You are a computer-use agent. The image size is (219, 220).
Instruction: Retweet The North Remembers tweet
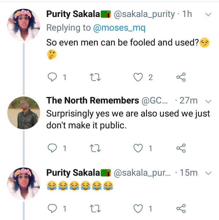96,148
